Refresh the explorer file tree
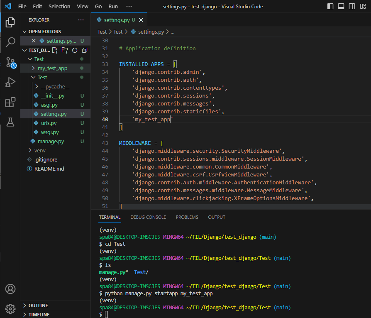Viewport: 371px width, 318px height. click(75, 50)
